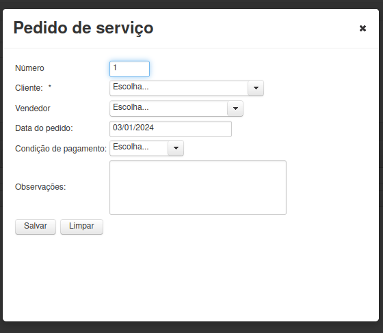Image resolution: width=383 pixels, height=333 pixels.
Task: Click the Vendedor field label
Action: (33, 108)
